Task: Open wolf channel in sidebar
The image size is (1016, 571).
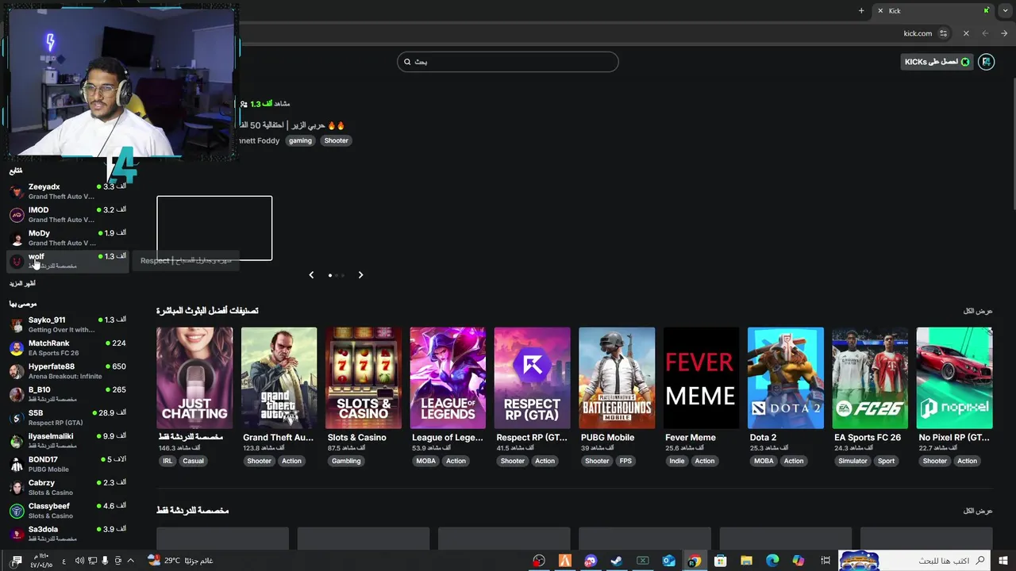Action: point(67,261)
